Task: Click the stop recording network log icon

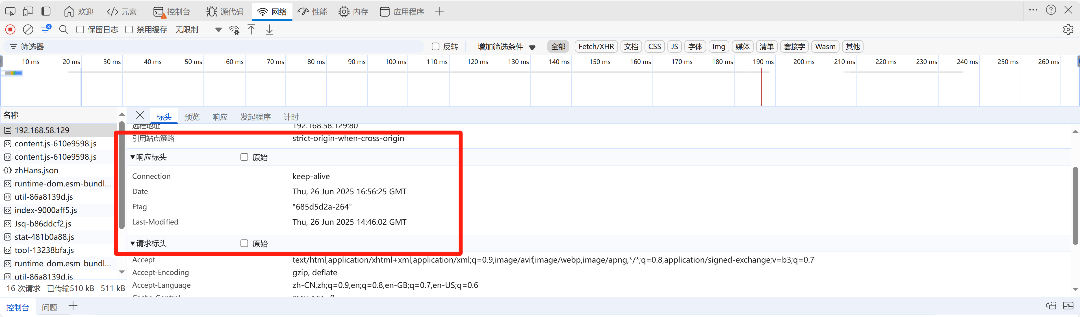Action: (10, 30)
